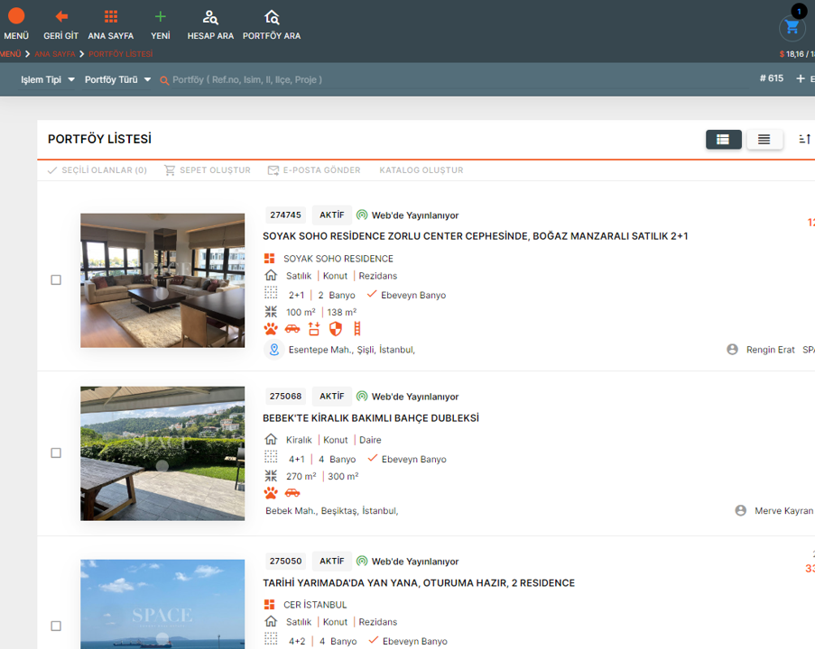This screenshot has height=649, width=815.
Task: Open Tarihi Yarımada'da listing title
Action: (x=419, y=583)
